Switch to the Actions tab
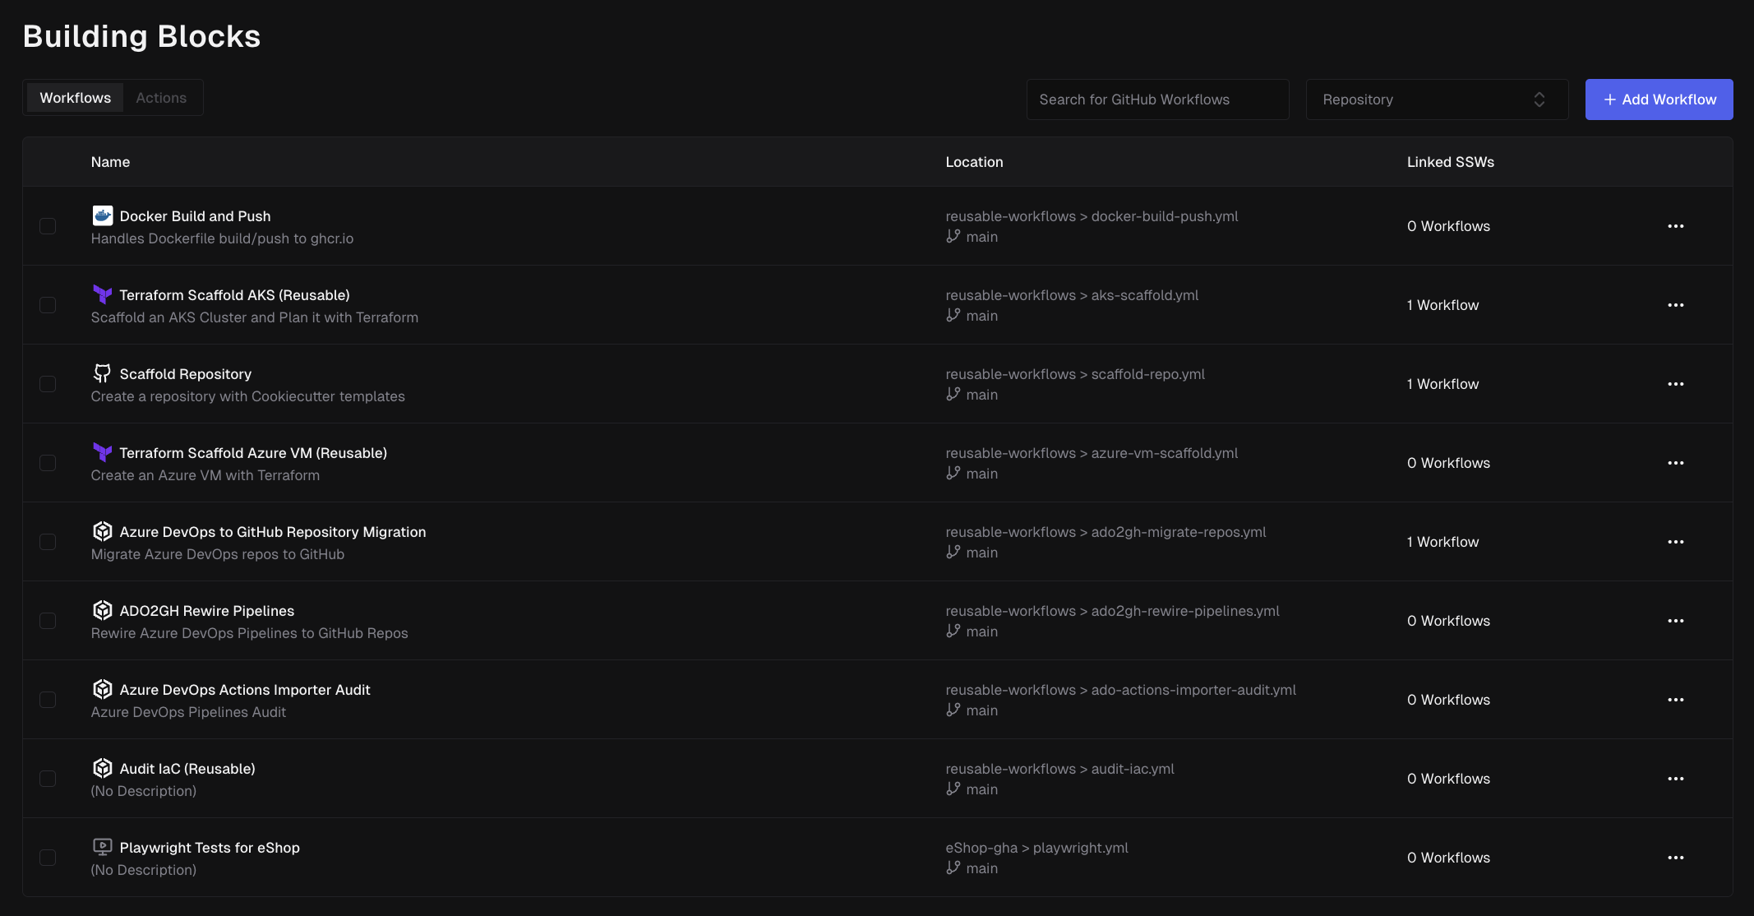 point(161,97)
